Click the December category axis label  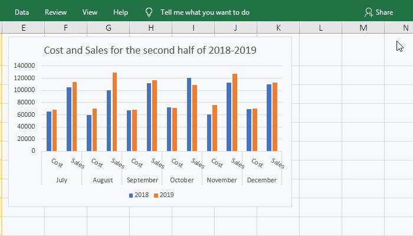[x=261, y=179]
